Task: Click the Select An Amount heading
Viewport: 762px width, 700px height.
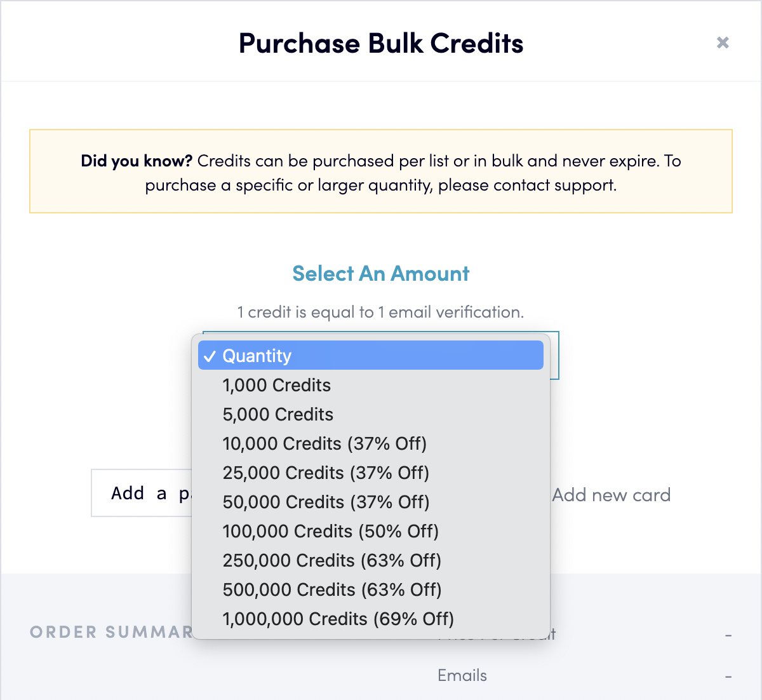Action: click(381, 274)
